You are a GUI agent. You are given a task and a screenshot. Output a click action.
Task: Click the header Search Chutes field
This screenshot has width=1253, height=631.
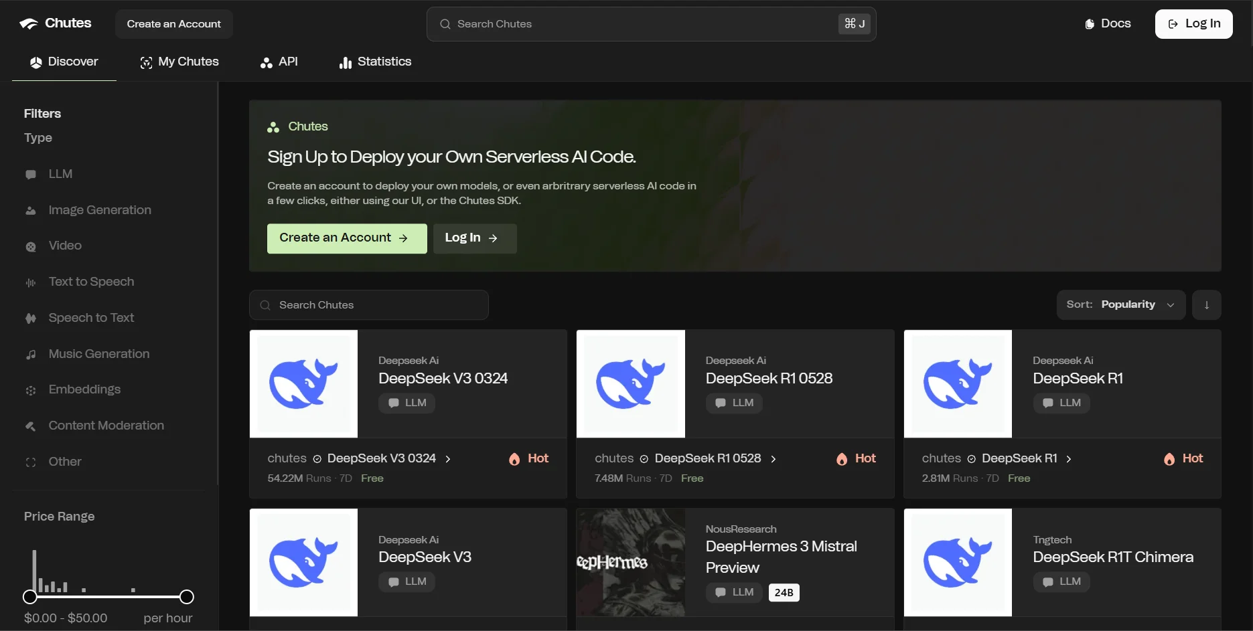click(x=652, y=24)
